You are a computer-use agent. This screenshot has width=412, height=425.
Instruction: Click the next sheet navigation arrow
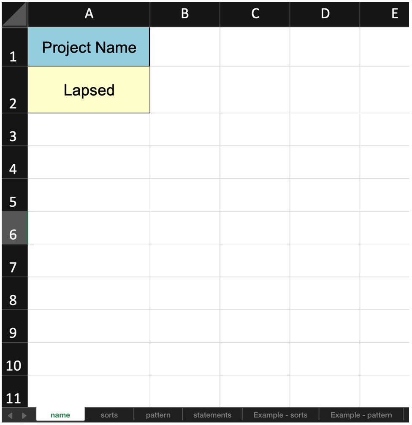24,415
